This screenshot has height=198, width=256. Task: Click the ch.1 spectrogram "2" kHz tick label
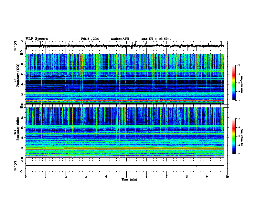tap(23, 94)
